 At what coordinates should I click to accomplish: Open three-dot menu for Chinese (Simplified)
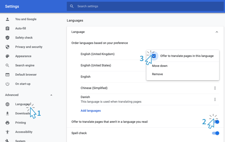point(215,88)
